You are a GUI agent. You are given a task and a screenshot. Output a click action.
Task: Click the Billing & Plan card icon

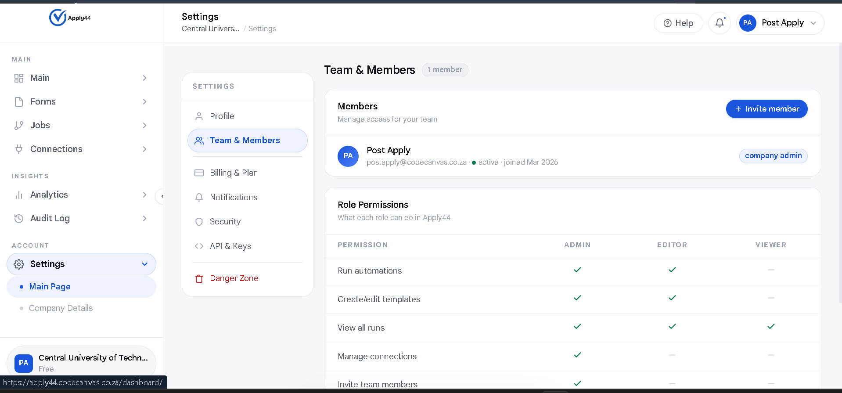coord(199,173)
